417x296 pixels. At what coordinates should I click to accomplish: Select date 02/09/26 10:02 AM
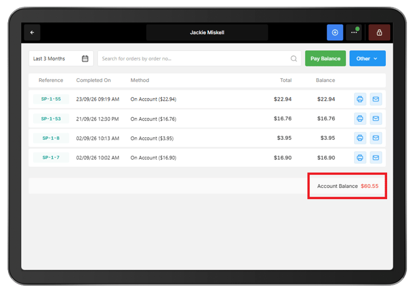coord(98,158)
